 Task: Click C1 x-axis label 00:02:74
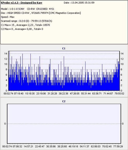click(x=8, y=94)
